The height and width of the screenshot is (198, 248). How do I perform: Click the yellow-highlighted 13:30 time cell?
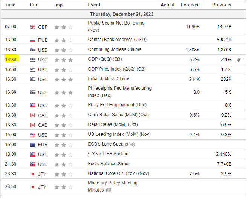(x=11, y=59)
